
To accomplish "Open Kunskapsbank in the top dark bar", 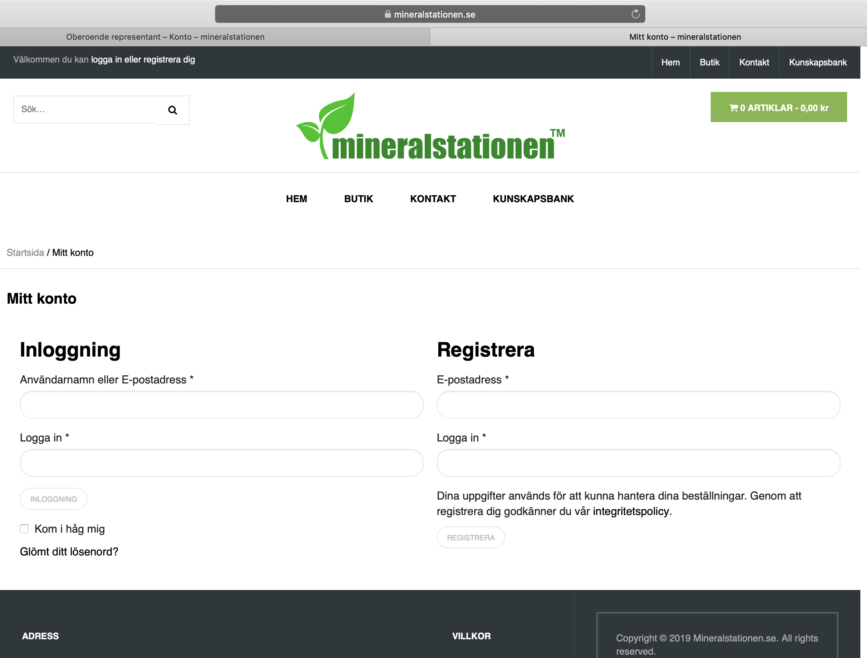I will (x=818, y=62).
